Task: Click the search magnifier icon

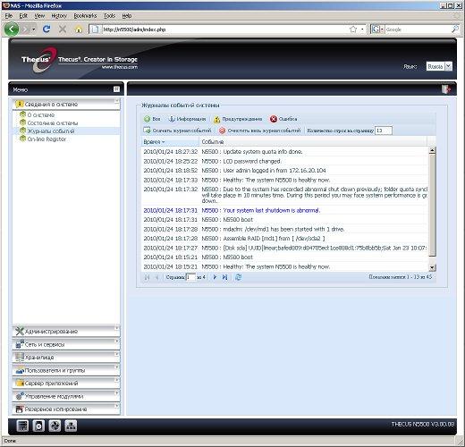Action: 455,30
